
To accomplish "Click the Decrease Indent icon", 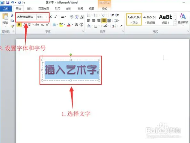I will pyautogui.click(x=112, y=15).
